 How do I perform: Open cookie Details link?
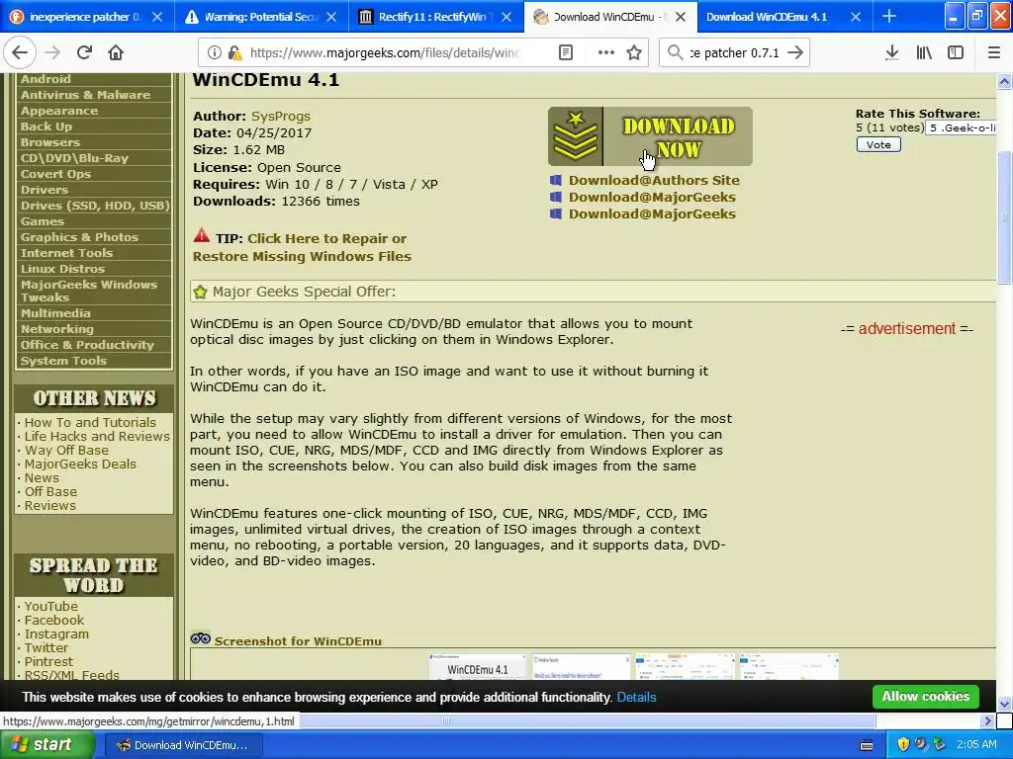636,697
